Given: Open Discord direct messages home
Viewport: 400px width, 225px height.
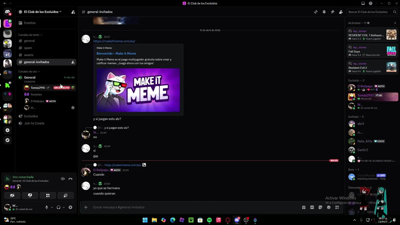Looking at the screenshot, I should pyautogui.click(x=7, y=12).
